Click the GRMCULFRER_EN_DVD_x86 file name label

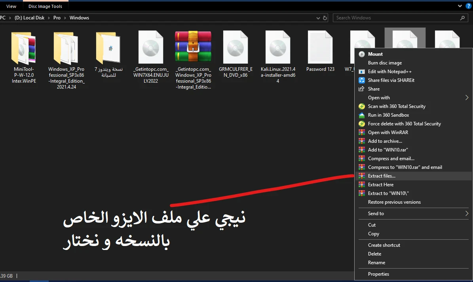(236, 72)
